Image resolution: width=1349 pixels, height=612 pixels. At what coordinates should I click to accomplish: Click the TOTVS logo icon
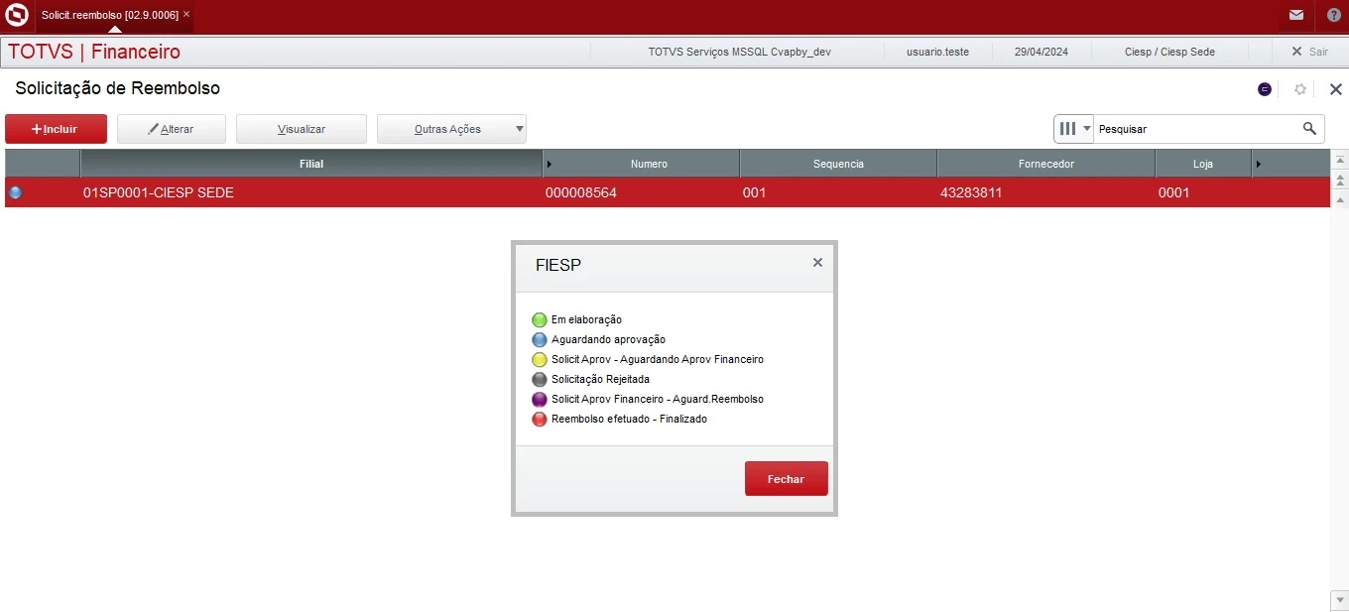(x=17, y=16)
